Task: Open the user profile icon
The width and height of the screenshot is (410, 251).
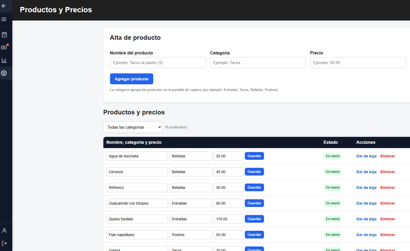Action: tap(4, 231)
